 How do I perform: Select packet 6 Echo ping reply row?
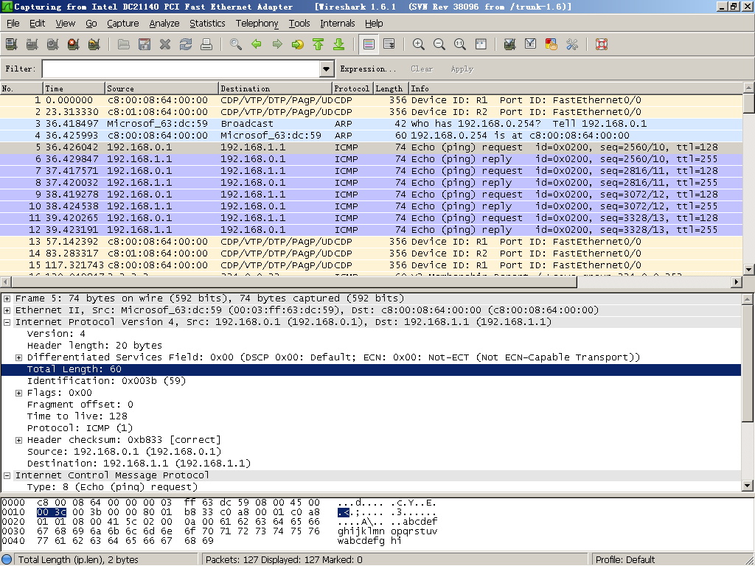372,159
